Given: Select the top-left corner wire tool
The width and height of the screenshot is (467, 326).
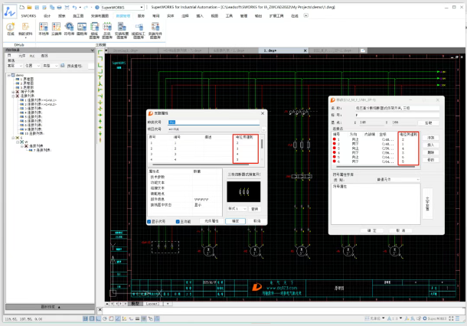Looking at the screenshot, I should point(100,53).
